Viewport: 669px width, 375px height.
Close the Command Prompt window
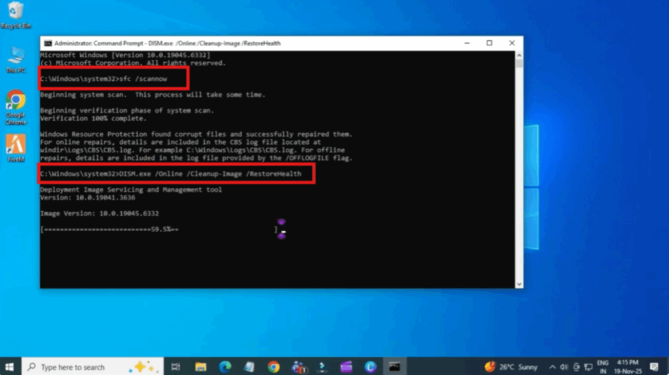click(x=512, y=43)
